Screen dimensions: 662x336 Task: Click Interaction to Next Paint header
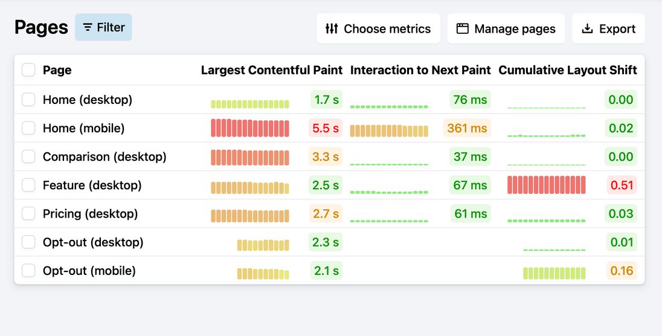pos(420,70)
